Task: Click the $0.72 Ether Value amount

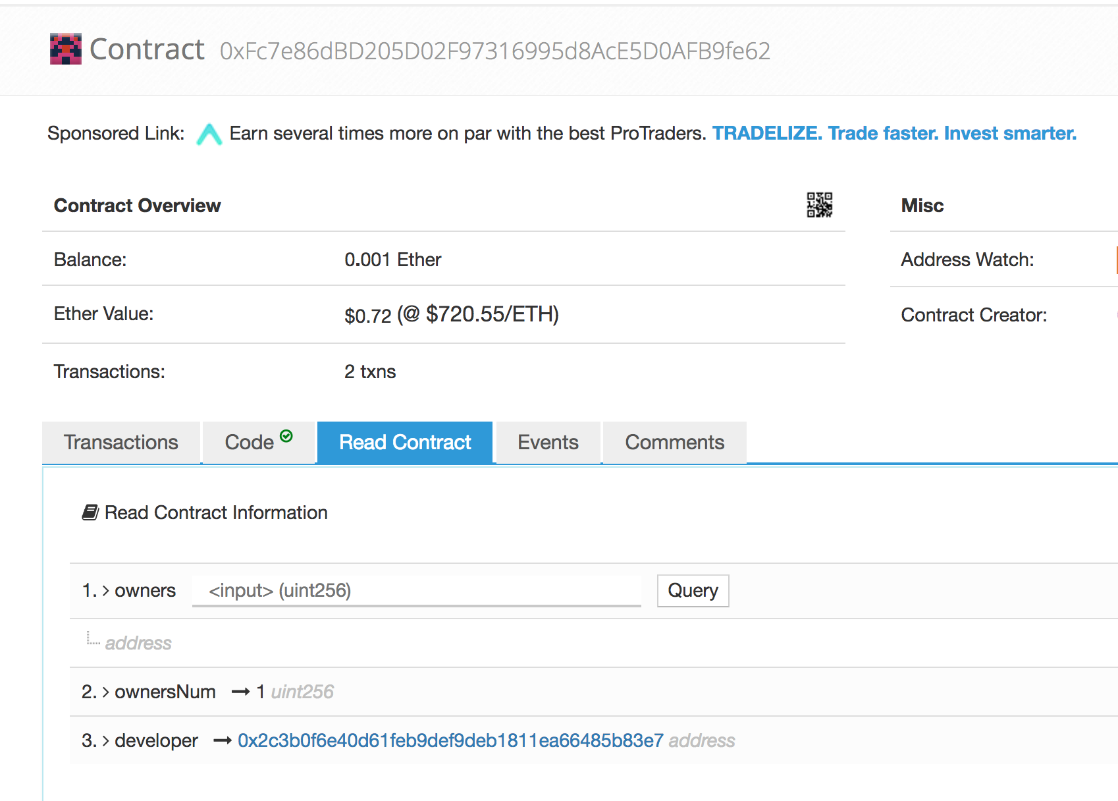Action: pyautogui.click(x=368, y=316)
